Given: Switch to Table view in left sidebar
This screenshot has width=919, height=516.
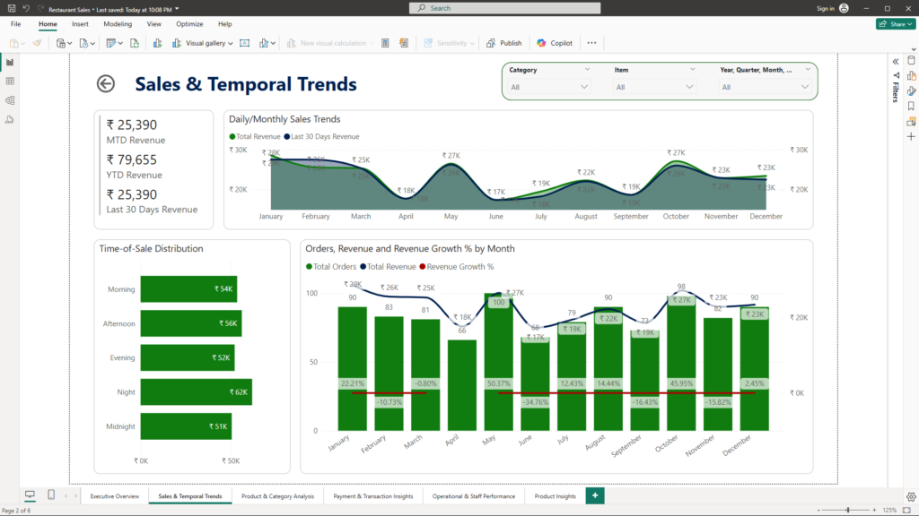Looking at the screenshot, I should [x=10, y=81].
